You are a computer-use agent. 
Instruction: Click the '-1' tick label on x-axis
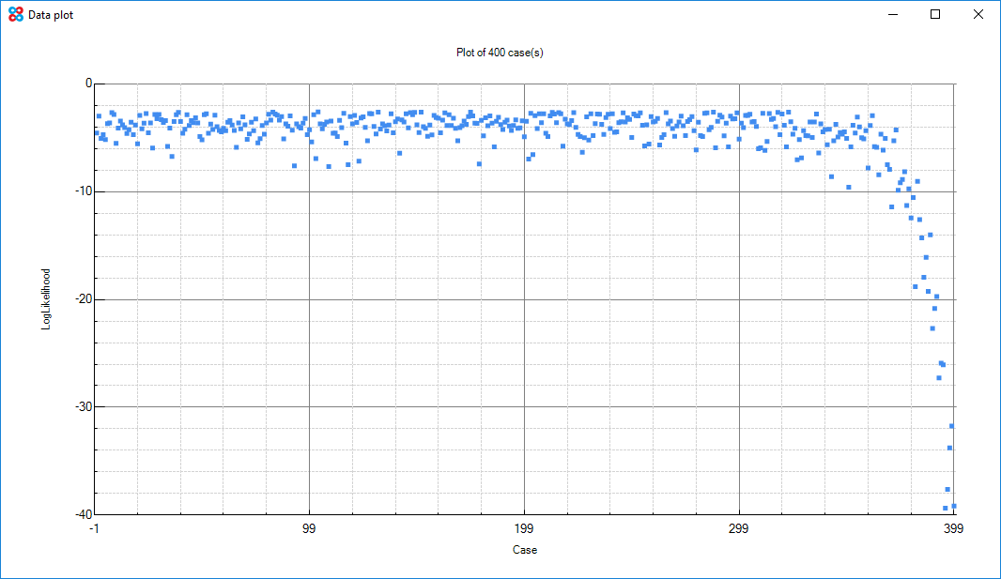(94, 528)
